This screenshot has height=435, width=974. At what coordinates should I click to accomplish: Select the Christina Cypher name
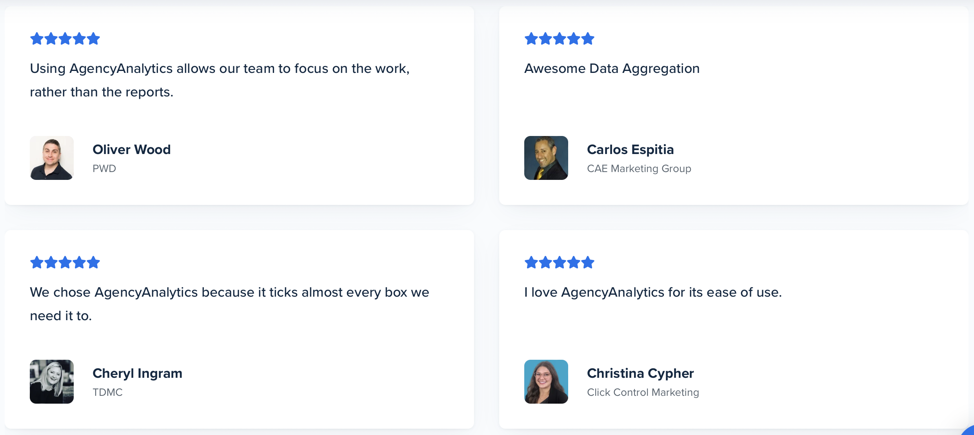click(641, 373)
